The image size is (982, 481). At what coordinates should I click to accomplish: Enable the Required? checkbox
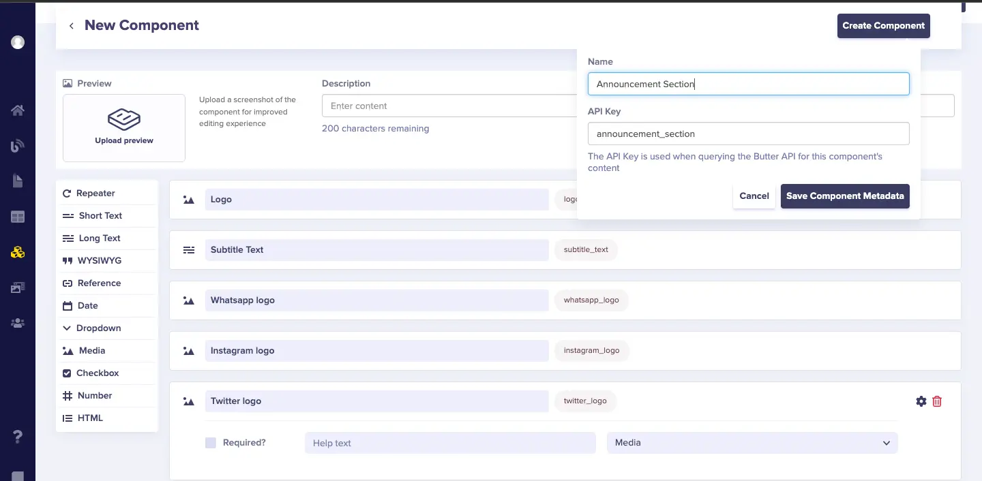(211, 443)
